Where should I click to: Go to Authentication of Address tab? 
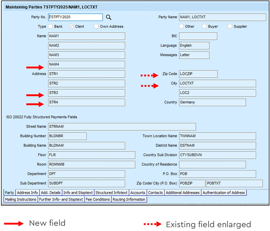tap(223, 192)
